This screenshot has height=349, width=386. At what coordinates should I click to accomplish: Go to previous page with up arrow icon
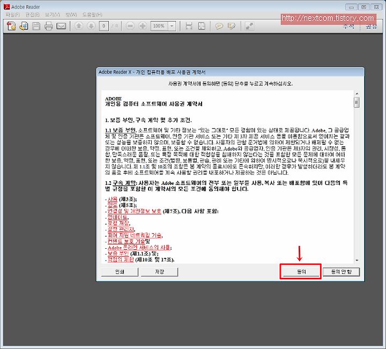78,26
